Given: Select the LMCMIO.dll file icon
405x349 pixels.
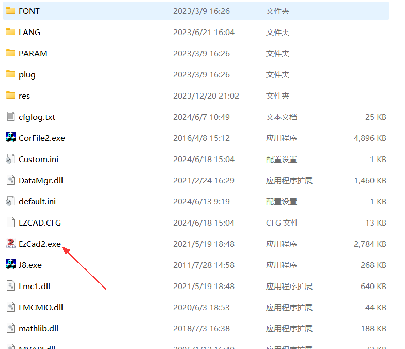Looking at the screenshot, I should (10, 307).
